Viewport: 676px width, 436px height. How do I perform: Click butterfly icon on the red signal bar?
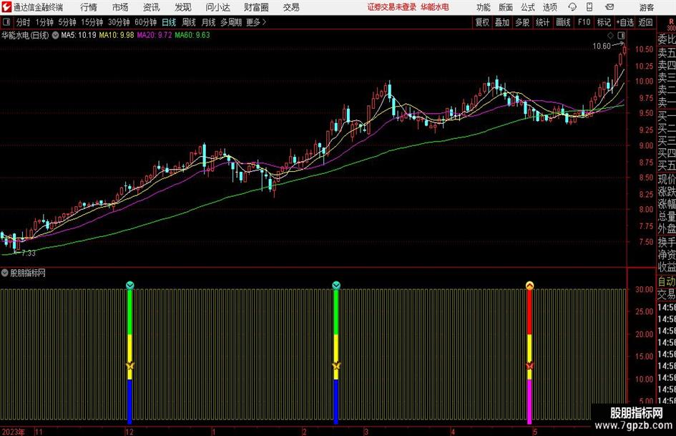(x=530, y=366)
